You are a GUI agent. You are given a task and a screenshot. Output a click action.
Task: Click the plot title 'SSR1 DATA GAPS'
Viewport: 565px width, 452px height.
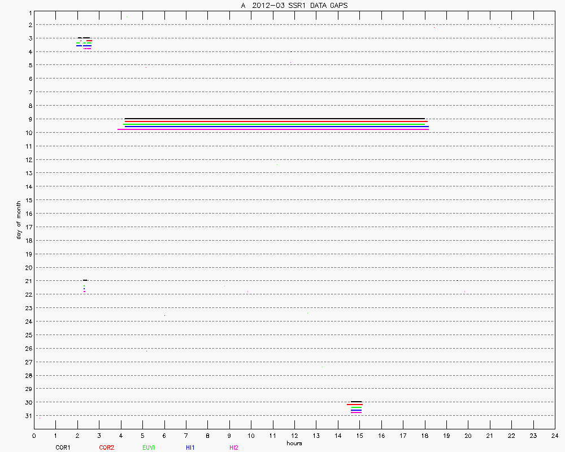294,5
